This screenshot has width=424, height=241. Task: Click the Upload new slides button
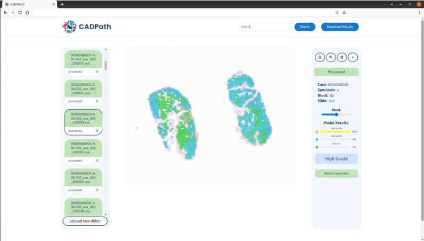point(85,221)
